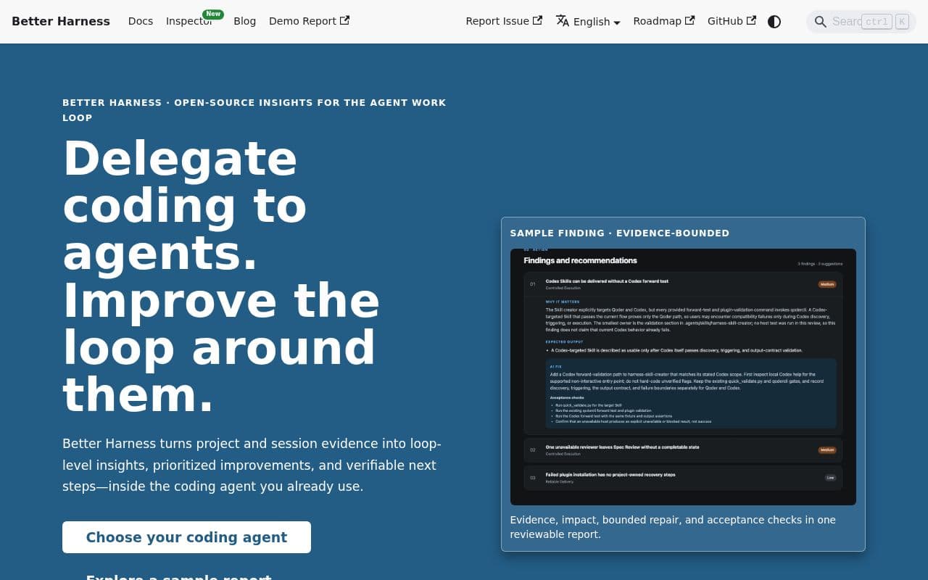
Task: Click the 'Better Harness turns project' paragraph
Action: click(252, 465)
